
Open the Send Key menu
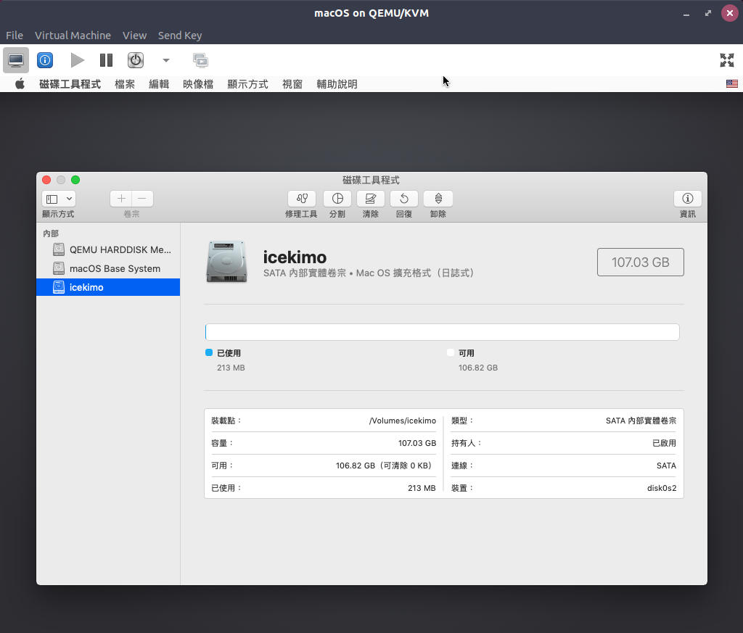point(180,36)
